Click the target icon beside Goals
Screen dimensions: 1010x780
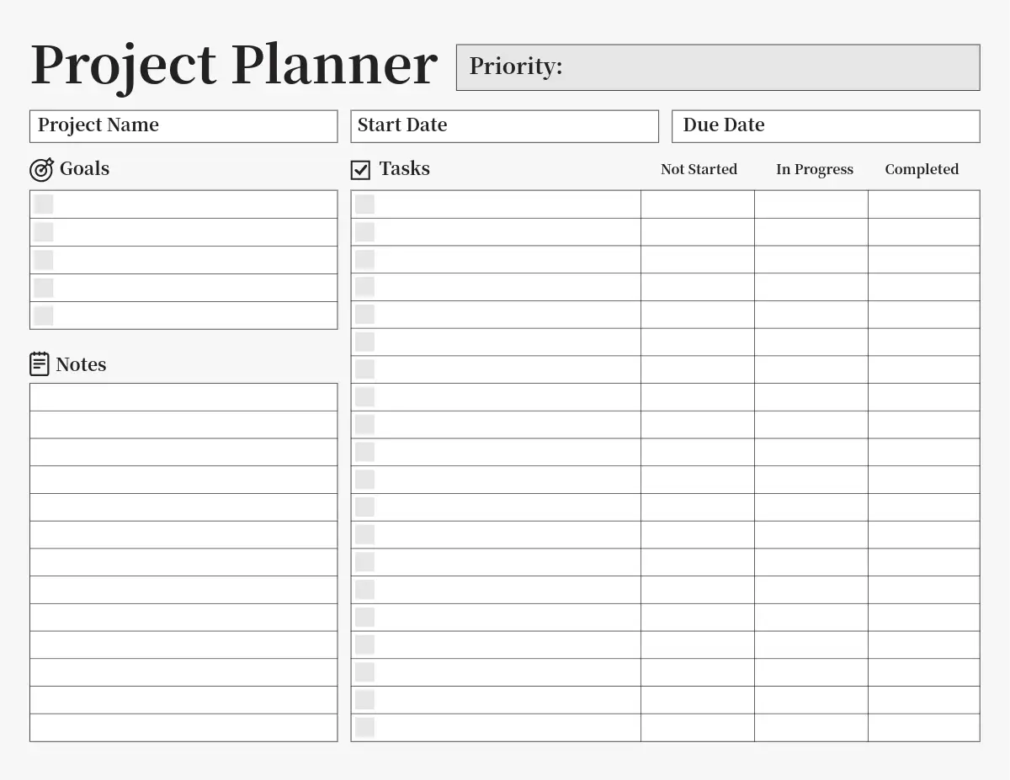coord(41,169)
